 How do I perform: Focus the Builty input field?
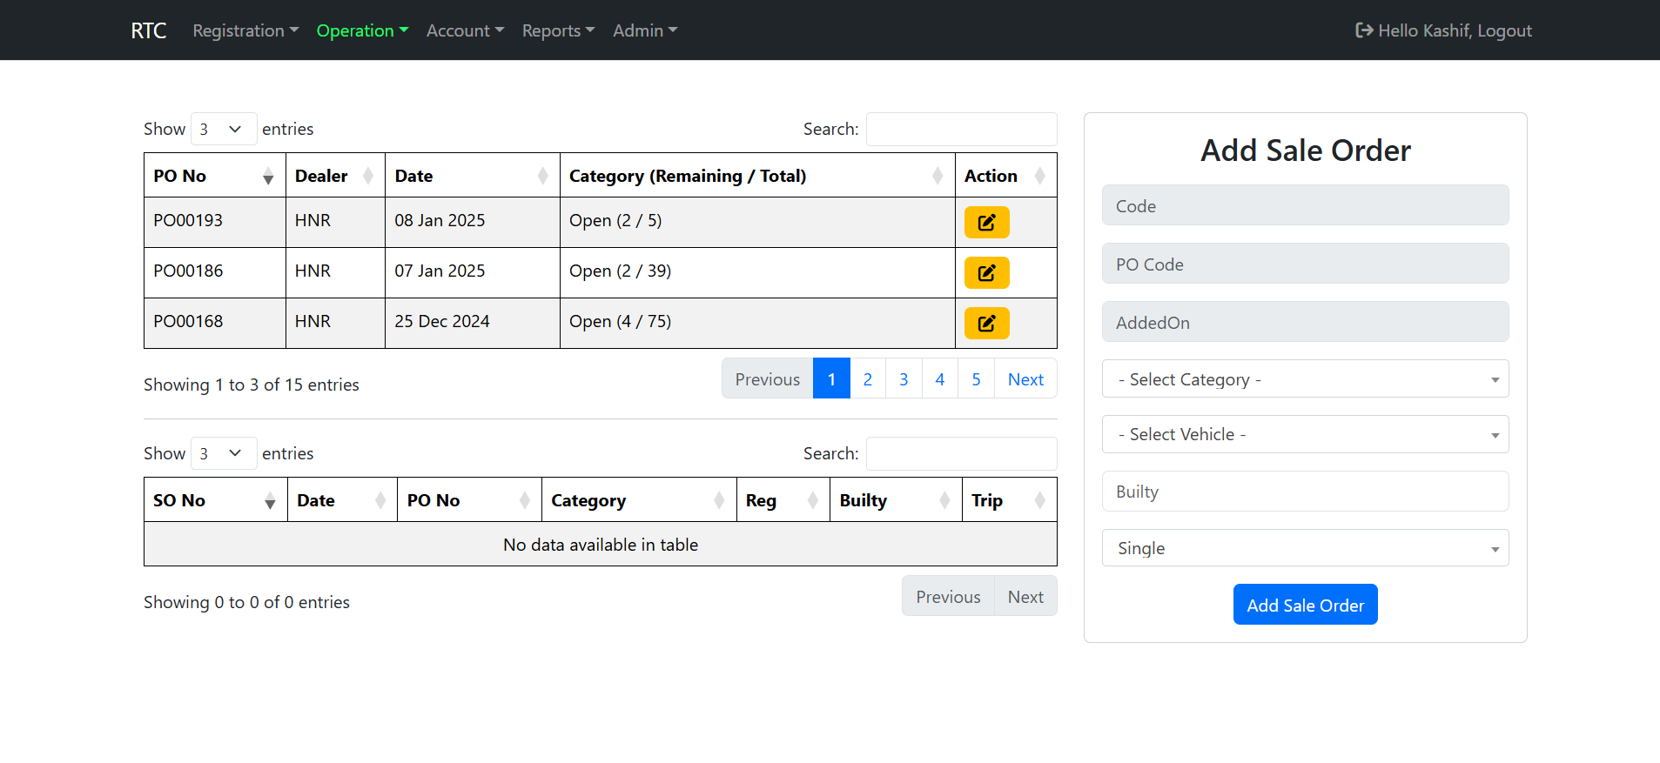[1304, 492]
